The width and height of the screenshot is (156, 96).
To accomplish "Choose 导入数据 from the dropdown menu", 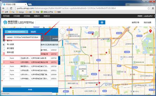I will click(10, 44).
